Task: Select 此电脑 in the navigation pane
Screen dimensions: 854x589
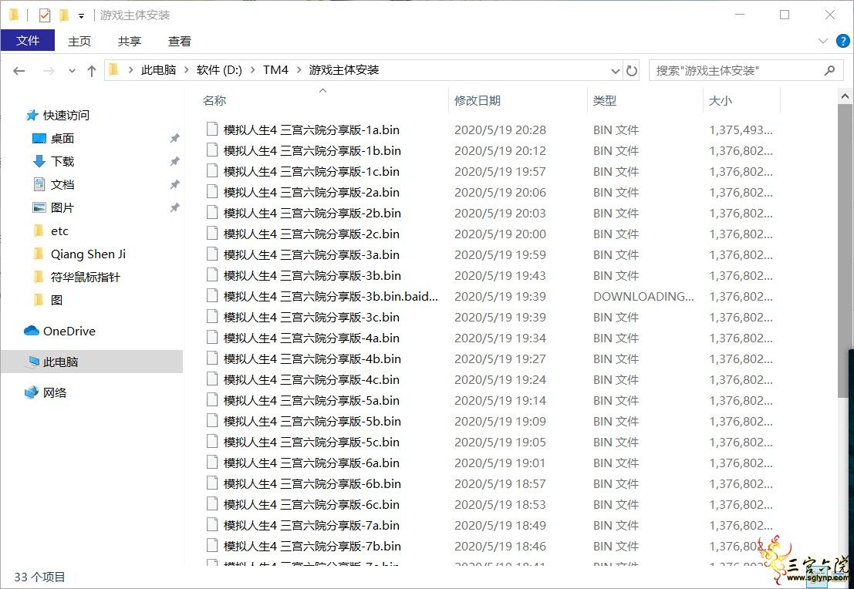Action: [x=60, y=362]
